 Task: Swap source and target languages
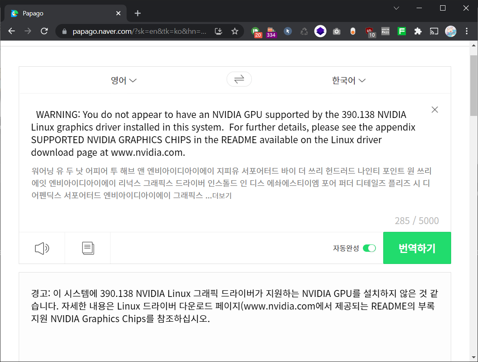point(239,79)
